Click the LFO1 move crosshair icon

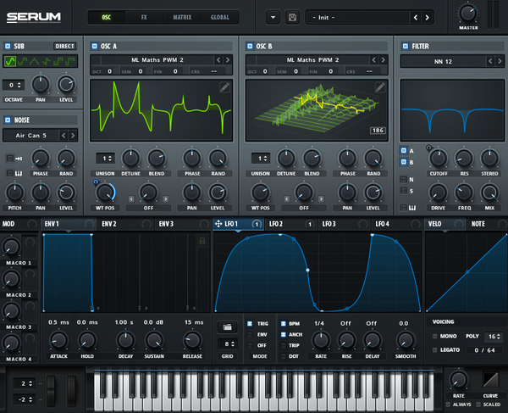pyautogui.click(x=218, y=224)
